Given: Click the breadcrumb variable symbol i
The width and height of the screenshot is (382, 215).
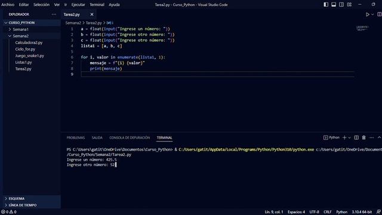Looking at the screenshot, I should click(110, 23).
